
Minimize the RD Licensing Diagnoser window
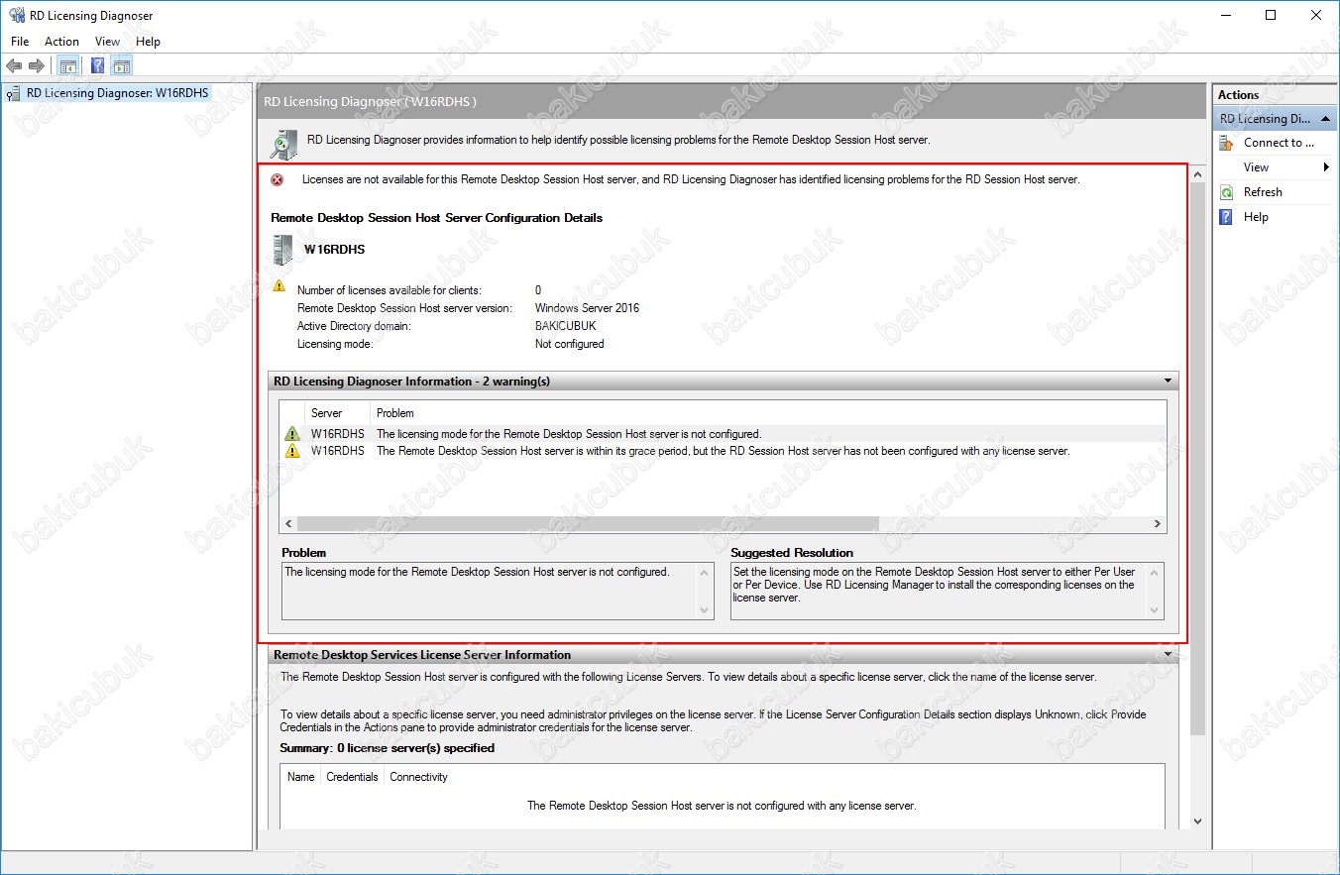point(1226,15)
